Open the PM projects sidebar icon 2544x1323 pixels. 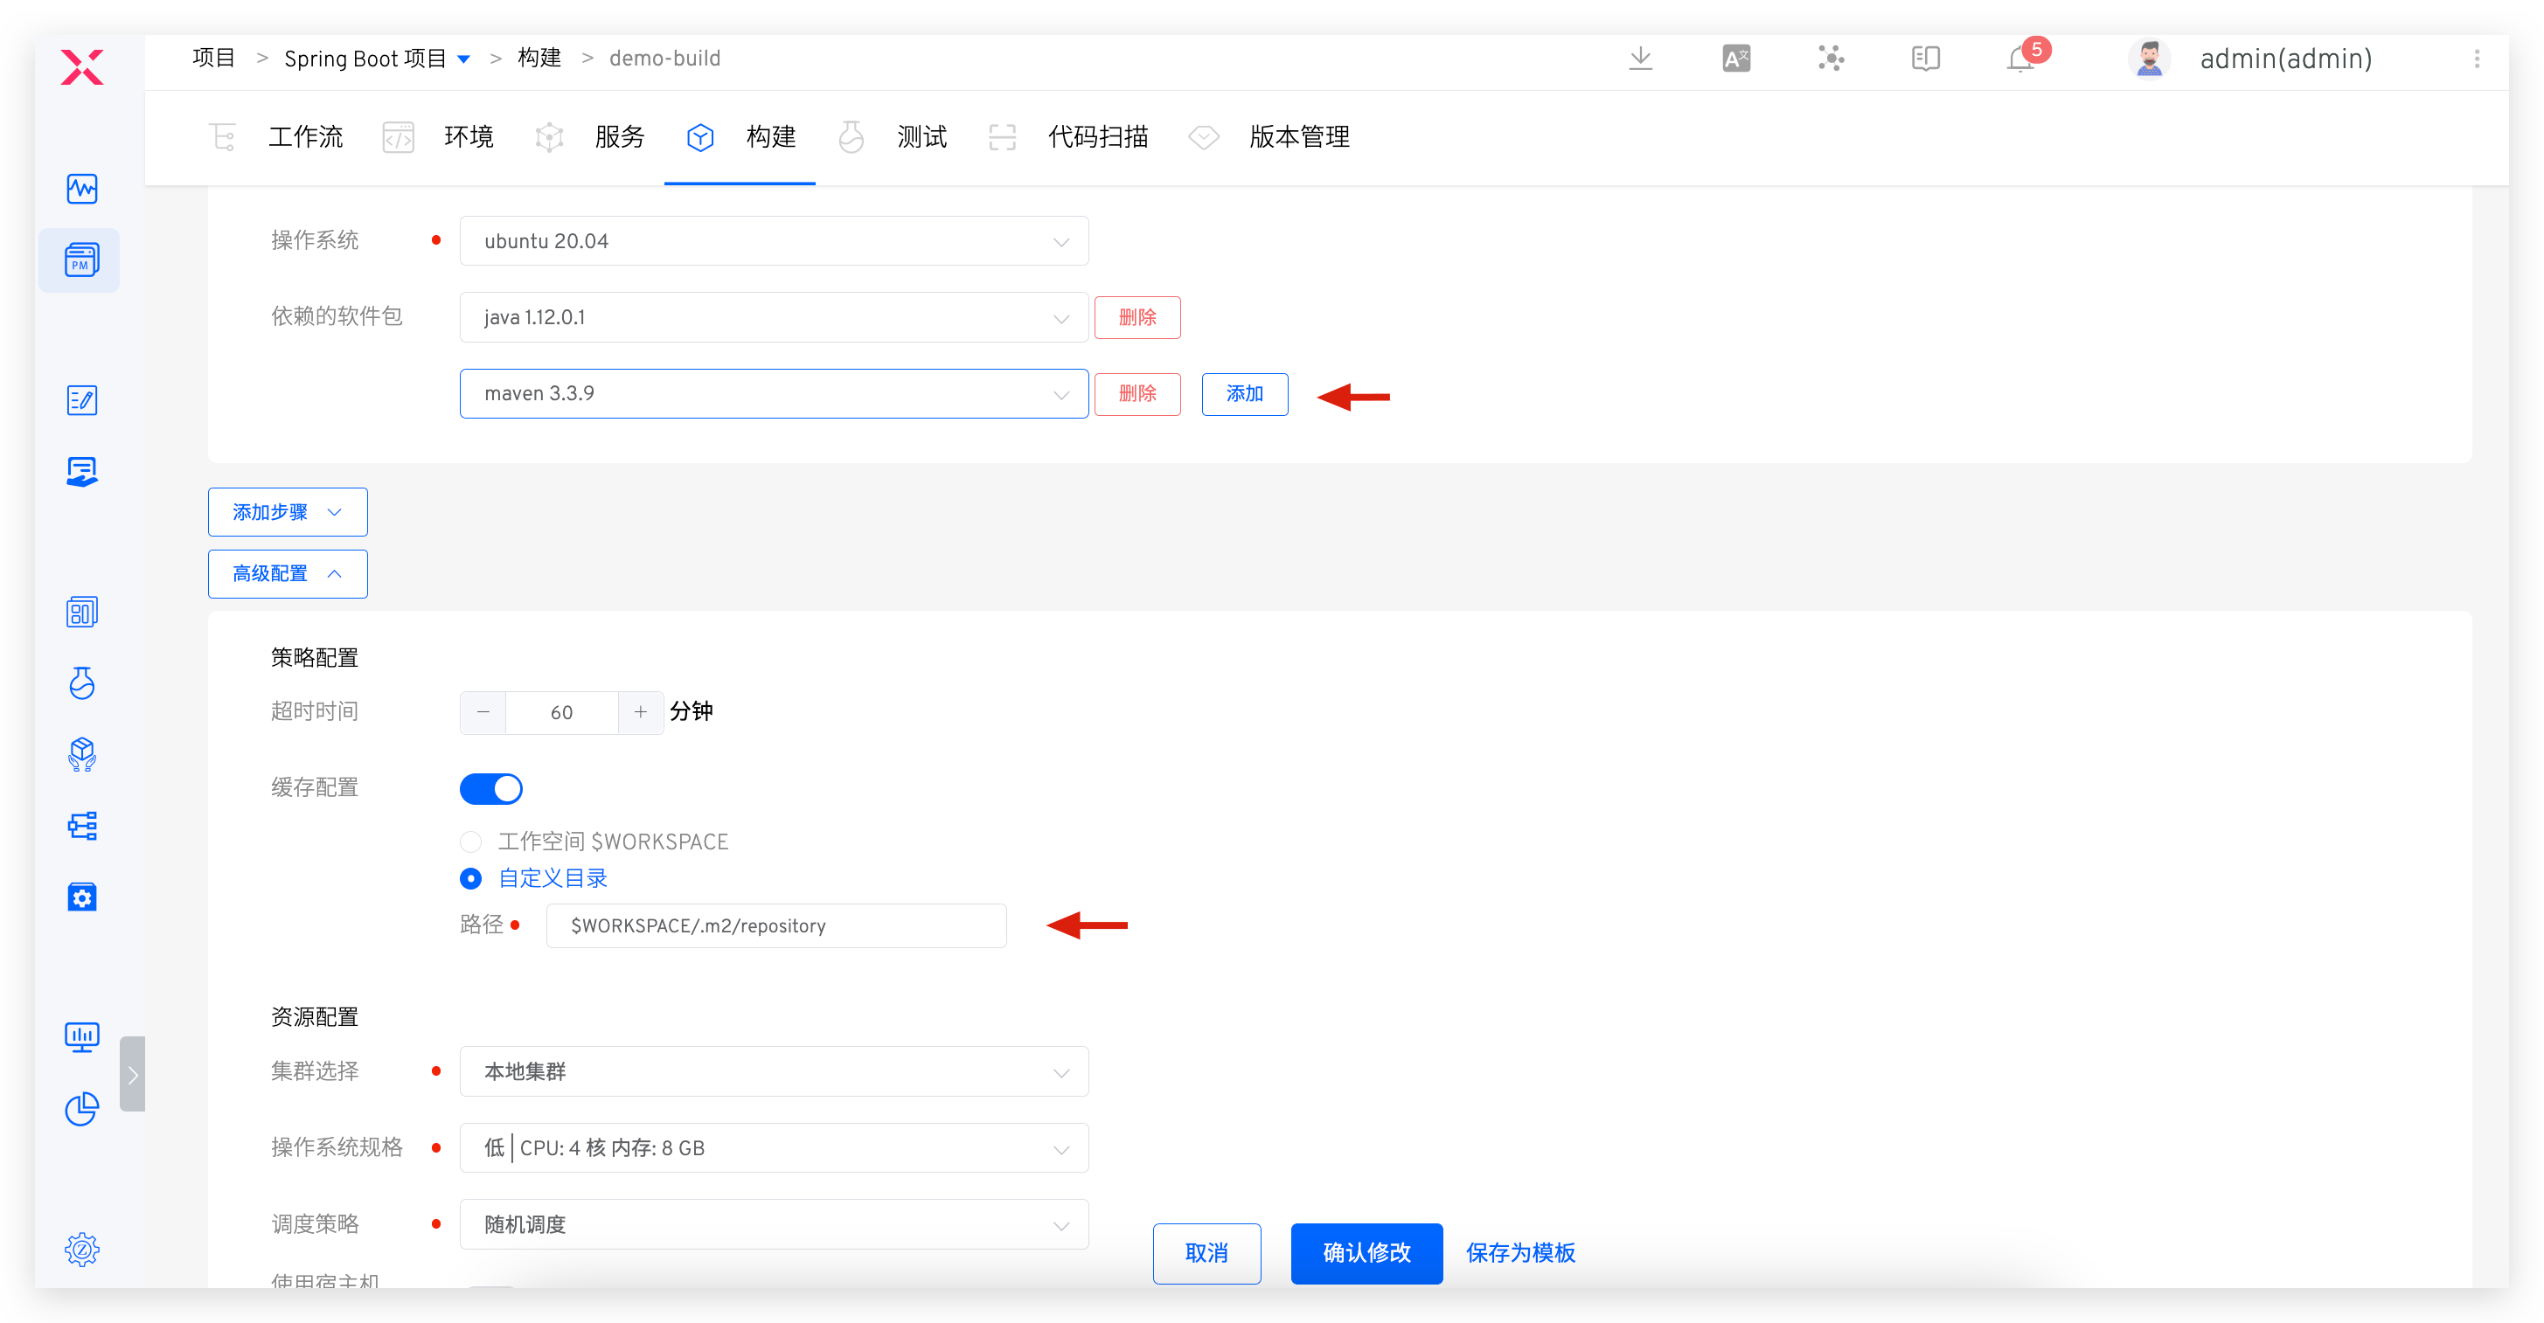click(x=82, y=260)
